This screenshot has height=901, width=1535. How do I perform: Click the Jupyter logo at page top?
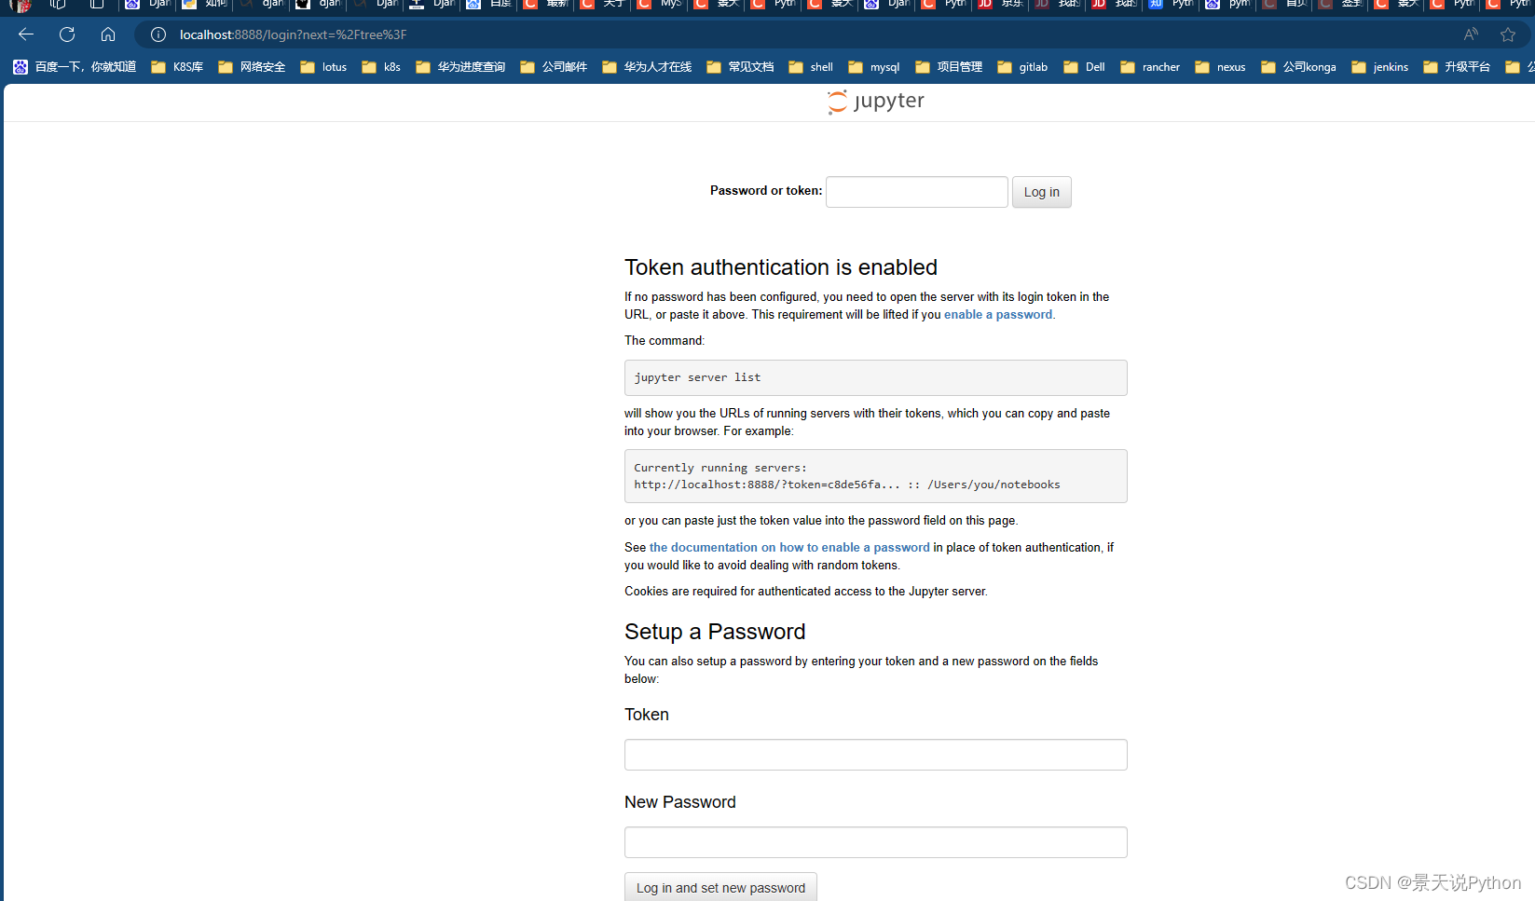tap(876, 101)
